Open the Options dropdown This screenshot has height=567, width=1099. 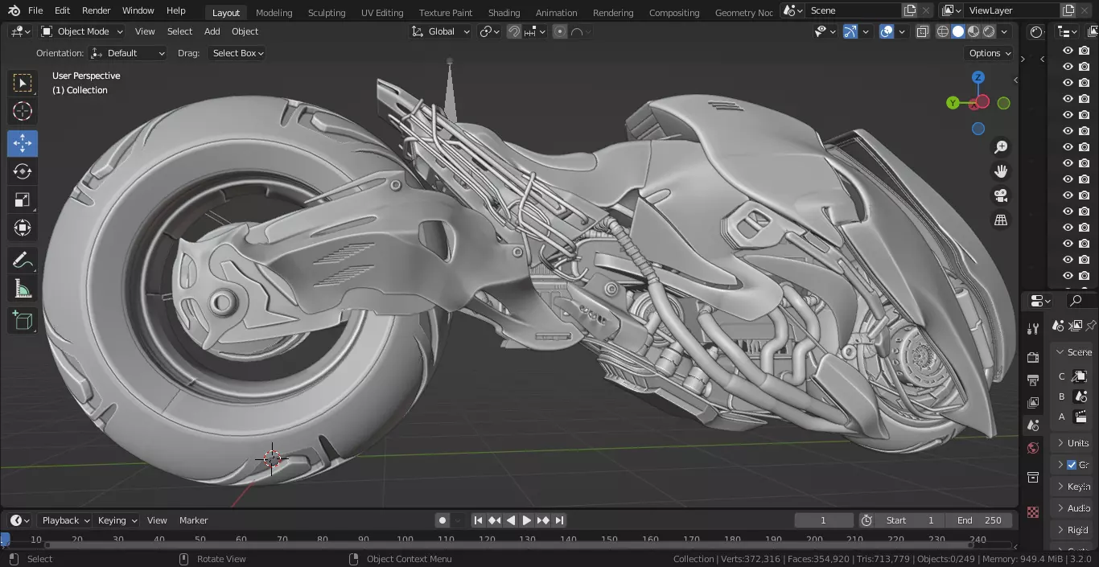(x=989, y=53)
